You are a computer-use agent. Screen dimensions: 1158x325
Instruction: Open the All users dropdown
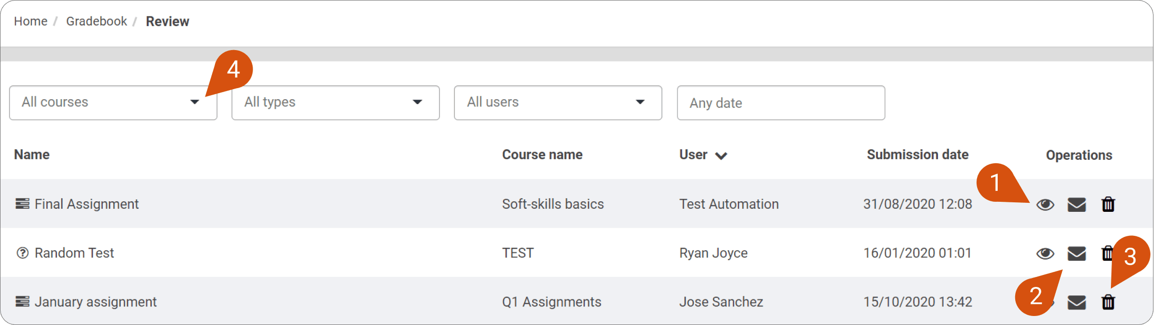(558, 103)
